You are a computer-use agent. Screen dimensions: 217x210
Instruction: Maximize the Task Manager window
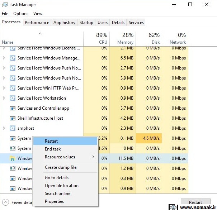point(190,4)
